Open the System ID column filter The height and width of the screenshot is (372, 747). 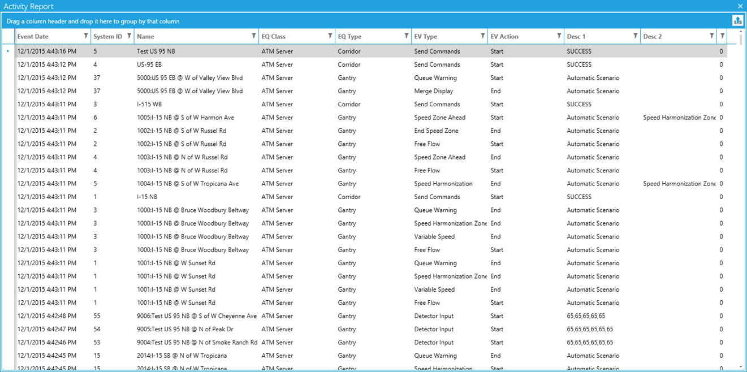[129, 36]
